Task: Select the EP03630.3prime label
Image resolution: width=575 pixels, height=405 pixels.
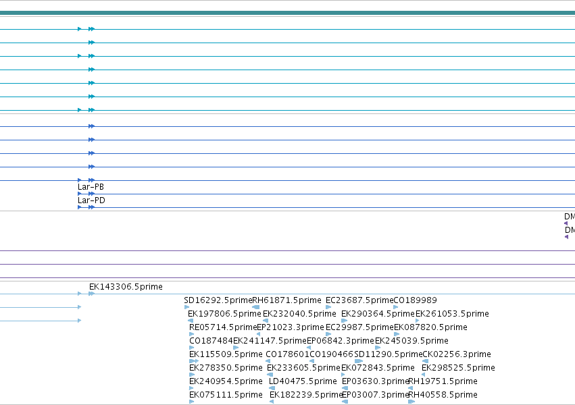Action: click(x=375, y=381)
